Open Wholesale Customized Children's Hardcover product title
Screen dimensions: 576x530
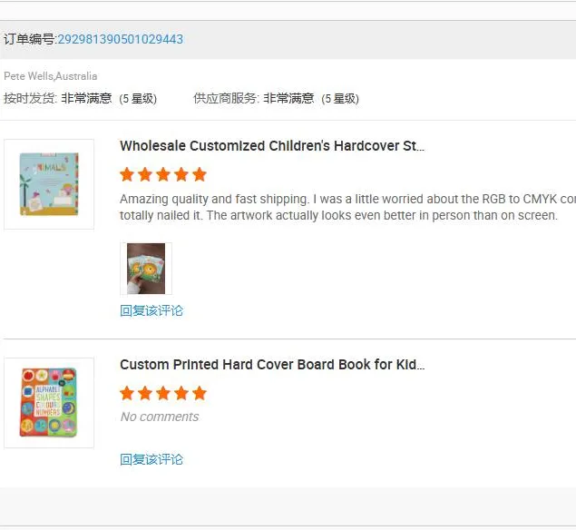pyautogui.click(x=271, y=146)
